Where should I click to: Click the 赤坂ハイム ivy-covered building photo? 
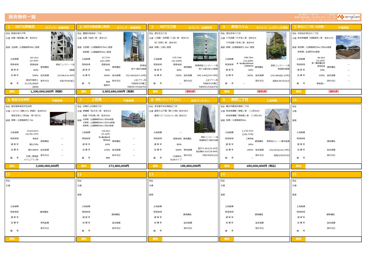coord(276,46)
